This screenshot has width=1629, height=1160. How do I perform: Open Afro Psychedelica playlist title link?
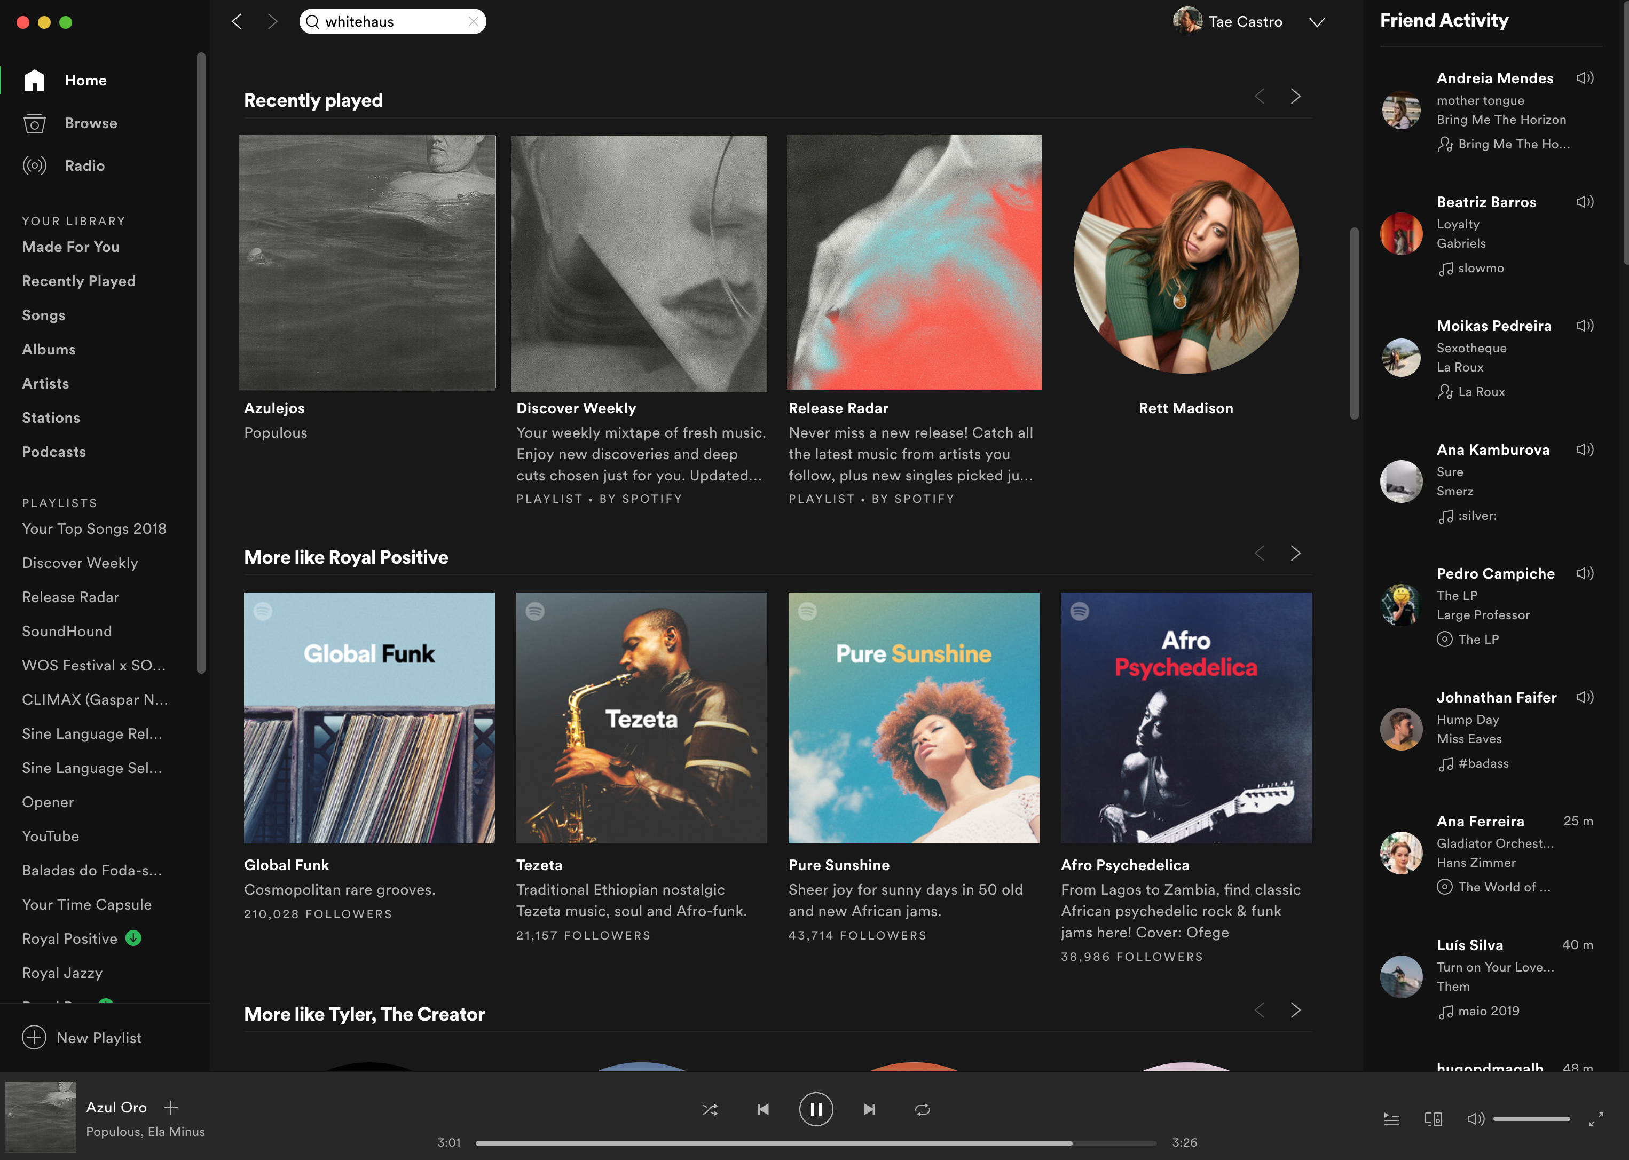1126,866
